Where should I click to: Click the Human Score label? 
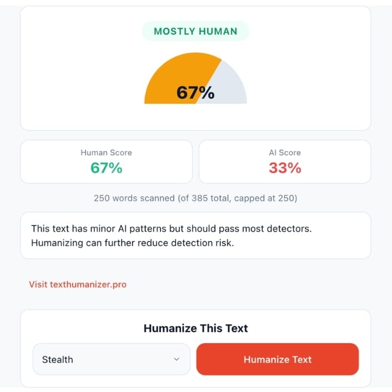106,152
